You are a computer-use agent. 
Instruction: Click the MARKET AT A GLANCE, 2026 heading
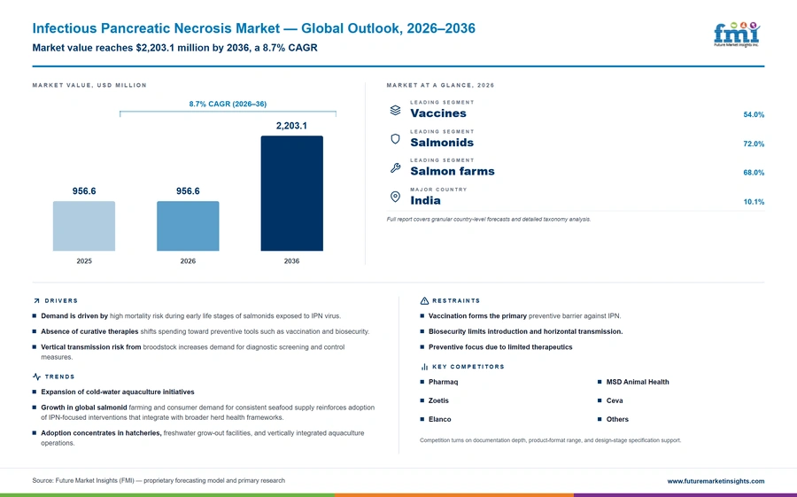point(440,85)
